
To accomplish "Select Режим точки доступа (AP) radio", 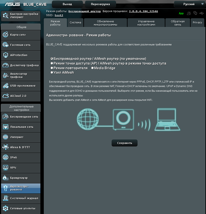I will pyautogui.click(x=52, y=63).
